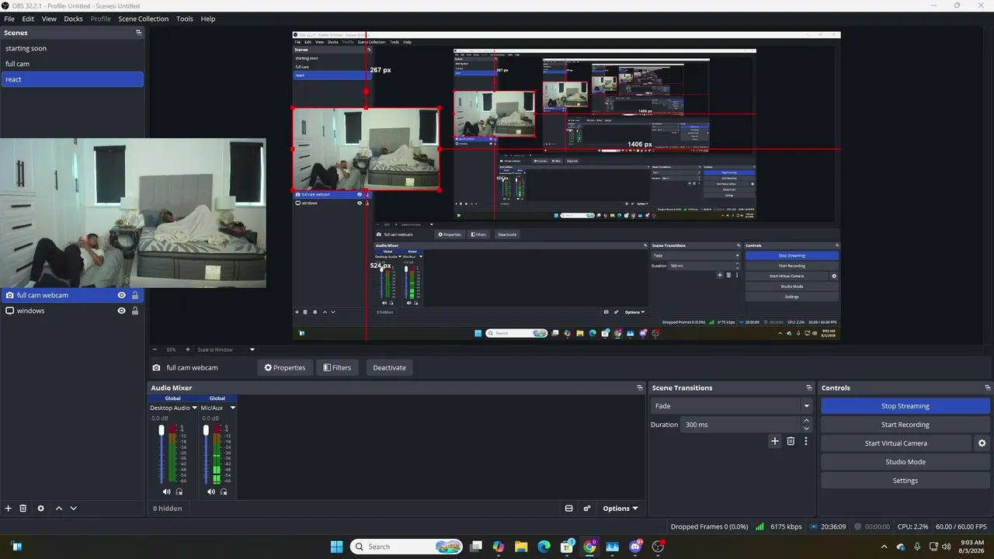Open Discord from the taskbar
The height and width of the screenshot is (559, 994).
635,547
